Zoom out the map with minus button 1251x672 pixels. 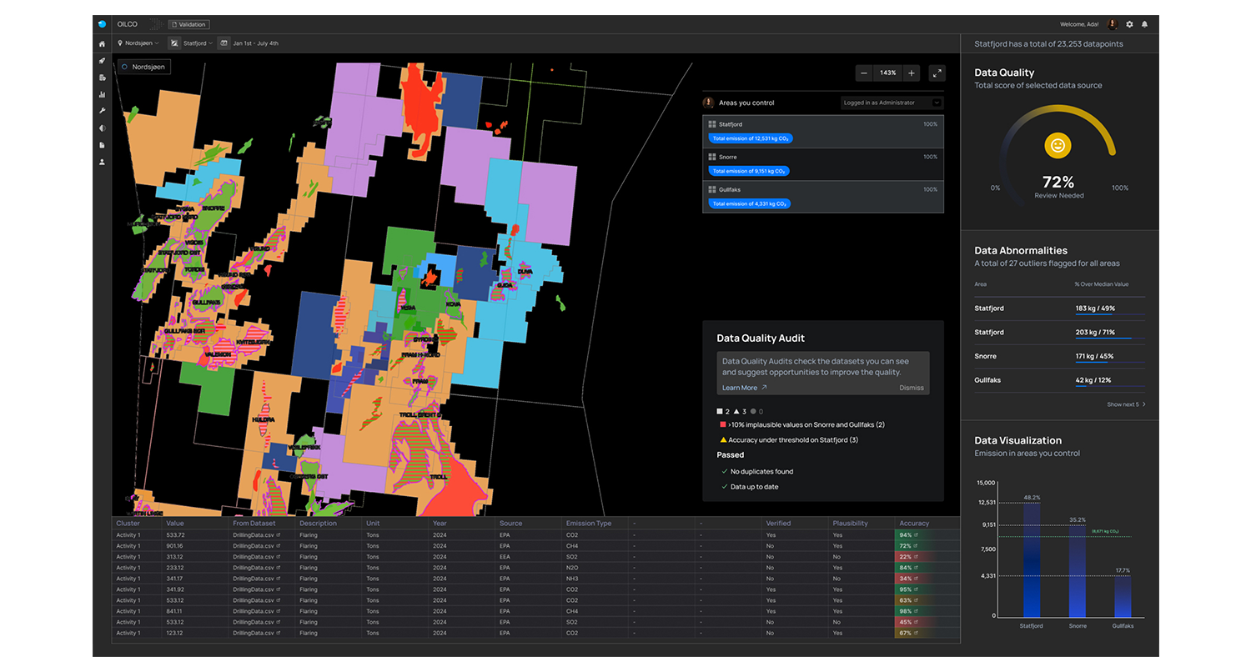[864, 73]
